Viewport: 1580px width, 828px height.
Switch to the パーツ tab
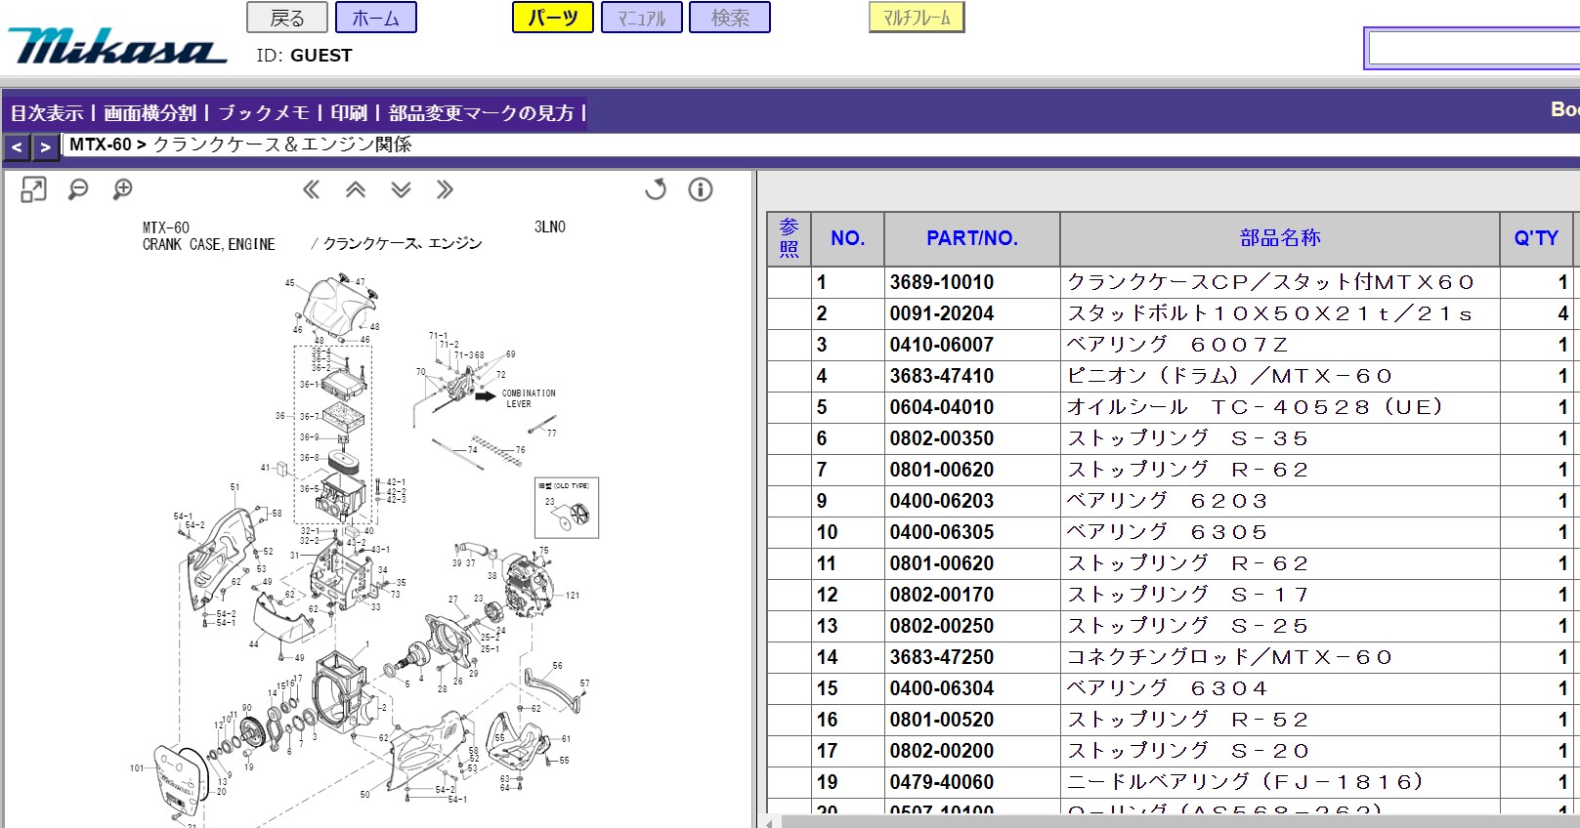pyautogui.click(x=553, y=18)
